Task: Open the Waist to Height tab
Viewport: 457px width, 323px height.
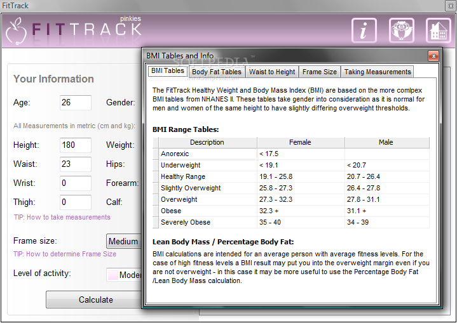Action: click(x=272, y=72)
